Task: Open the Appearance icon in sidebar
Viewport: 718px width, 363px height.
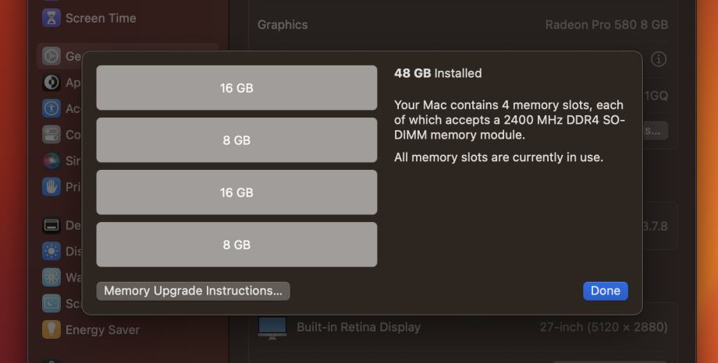Action: tap(52, 83)
